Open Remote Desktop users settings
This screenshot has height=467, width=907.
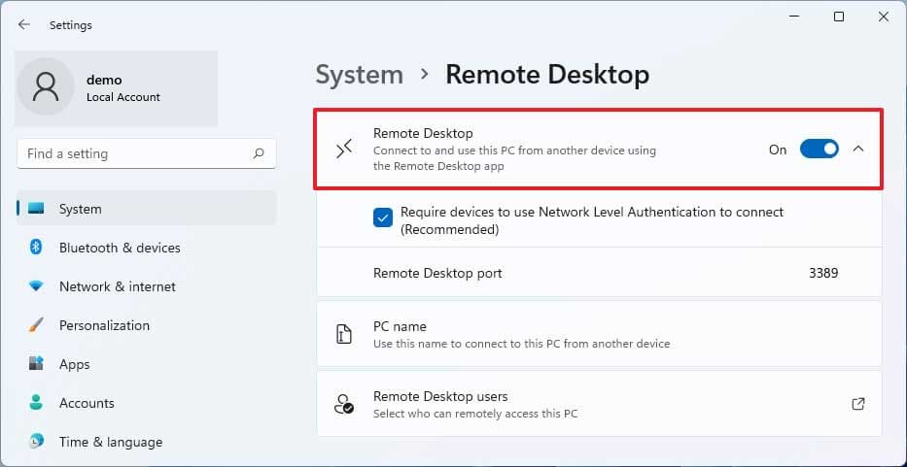coord(599,404)
